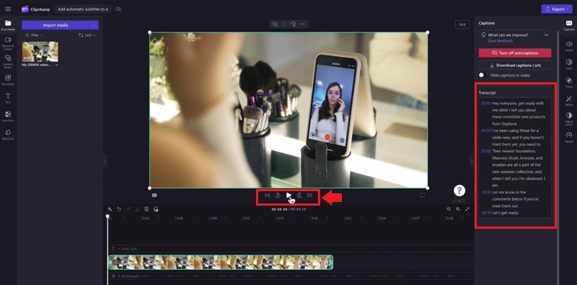Viewport: 577px width, 285px height.
Task: Forward five seconds
Action: point(299,195)
